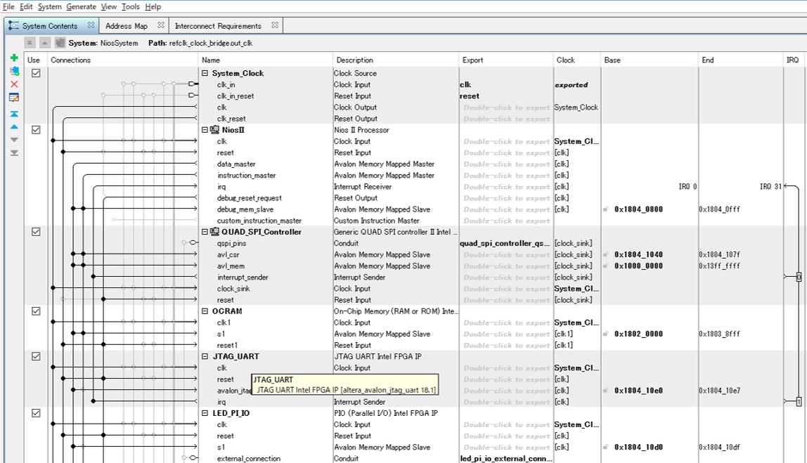The image size is (807, 463).
Task: Close the Address Map tab
Action: click(x=161, y=25)
